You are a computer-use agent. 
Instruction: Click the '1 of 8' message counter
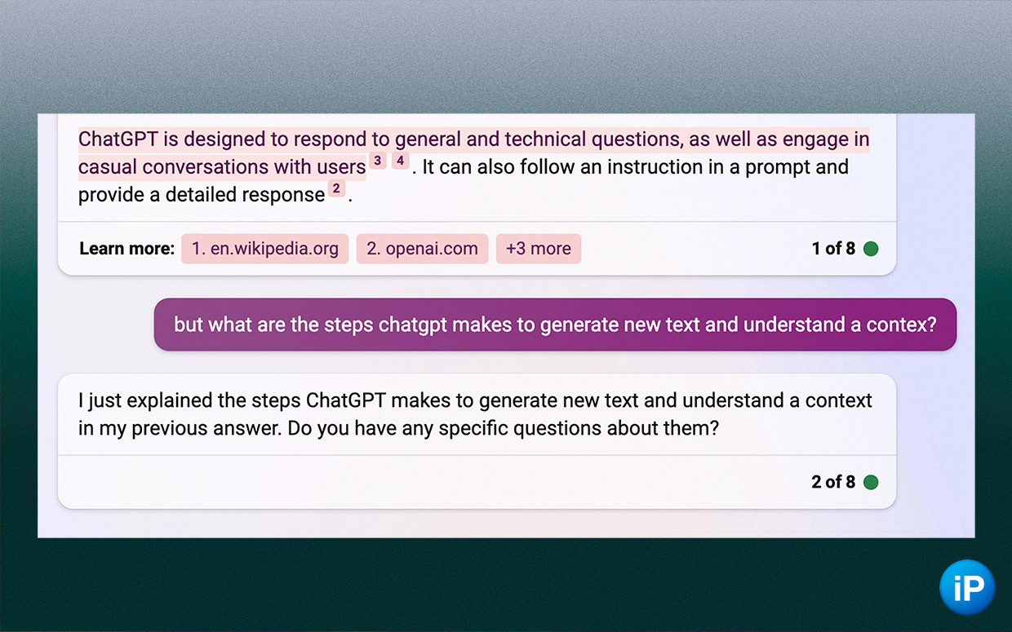pos(833,249)
